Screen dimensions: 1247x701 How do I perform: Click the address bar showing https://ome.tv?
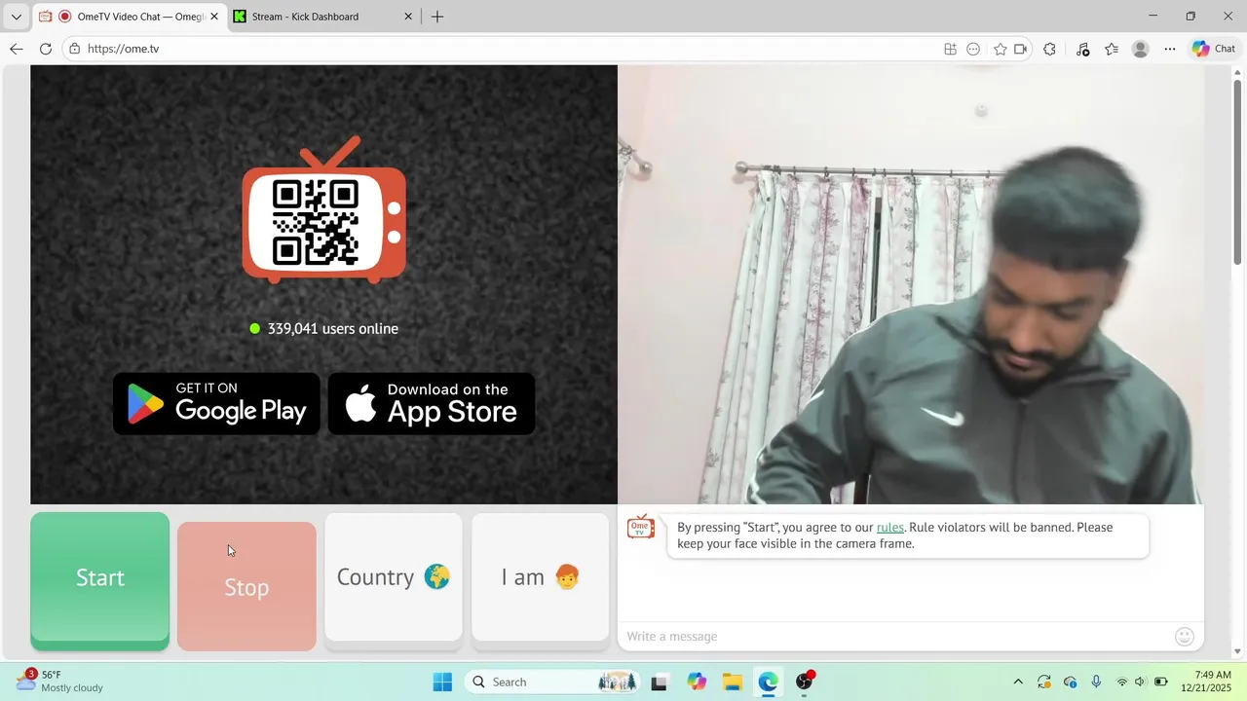point(507,49)
